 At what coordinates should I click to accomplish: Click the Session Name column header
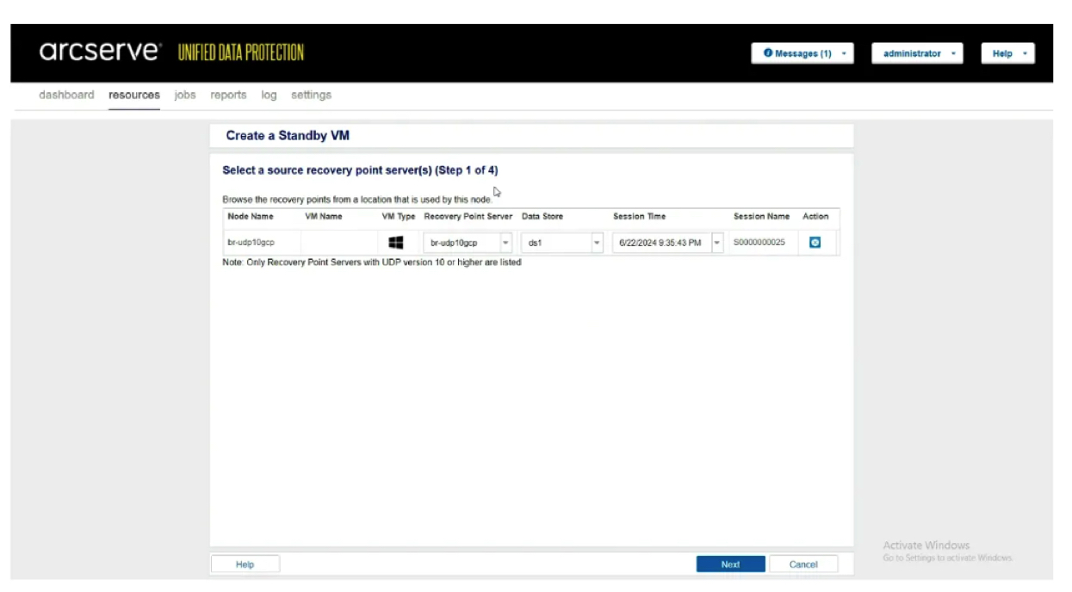click(x=761, y=217)
